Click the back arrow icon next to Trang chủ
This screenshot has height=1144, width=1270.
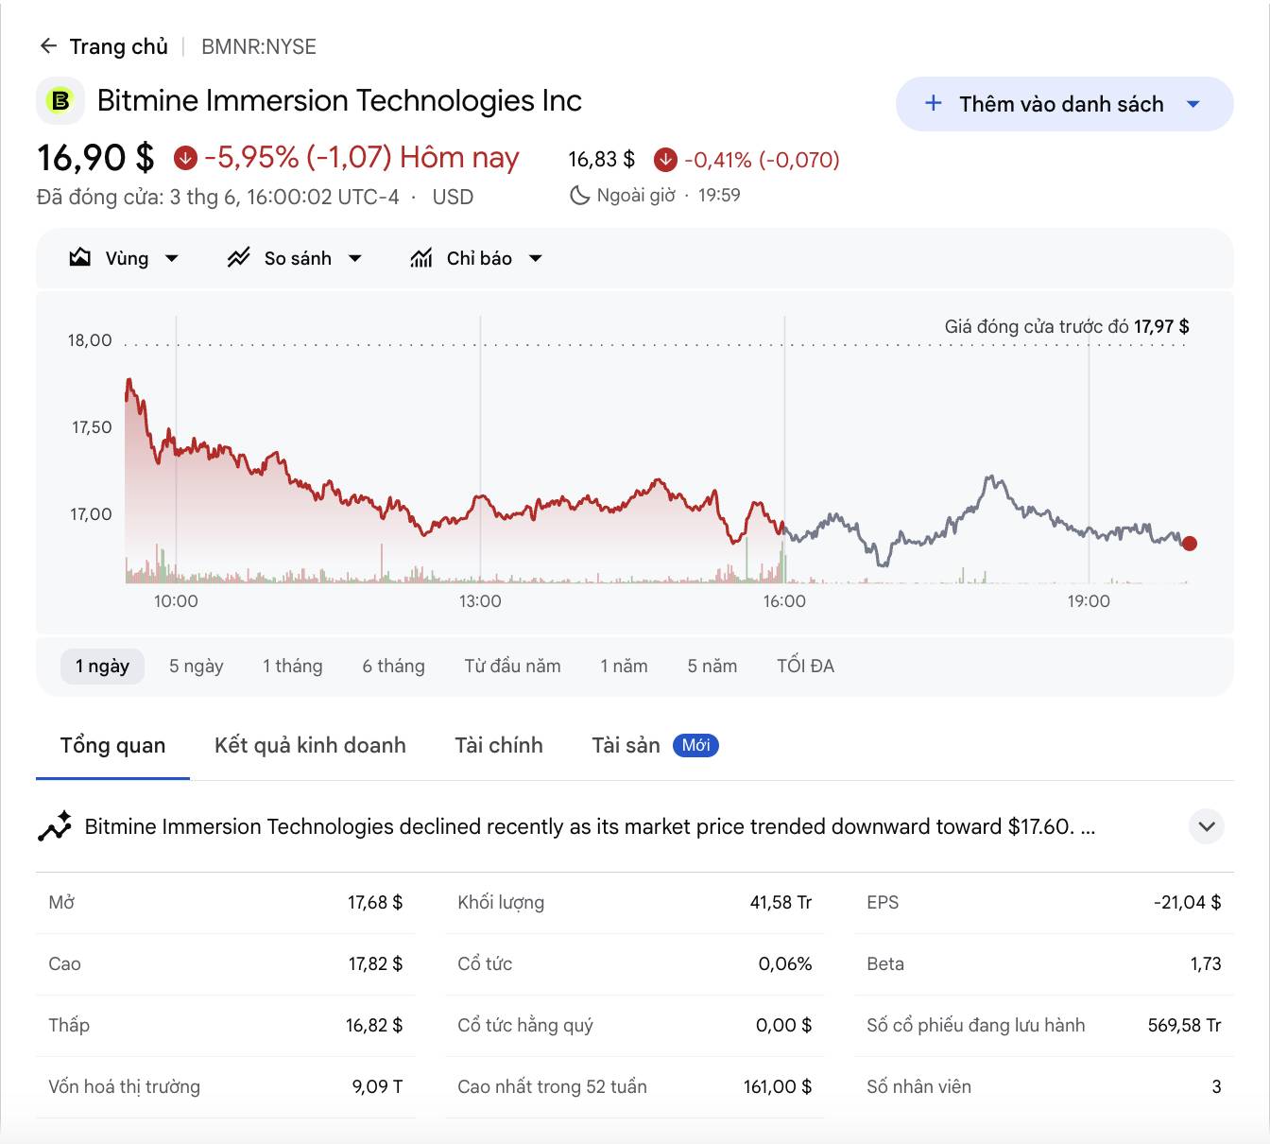point(49,46)
